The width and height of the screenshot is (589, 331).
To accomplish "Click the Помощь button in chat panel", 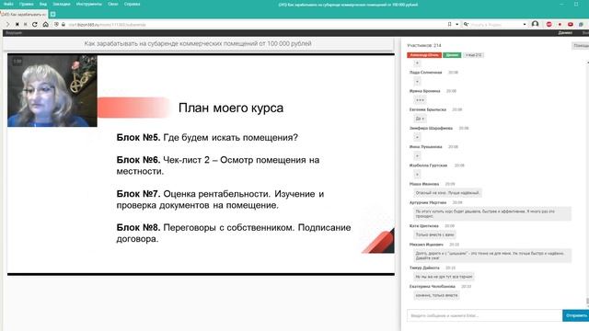I will click(581, 45).
